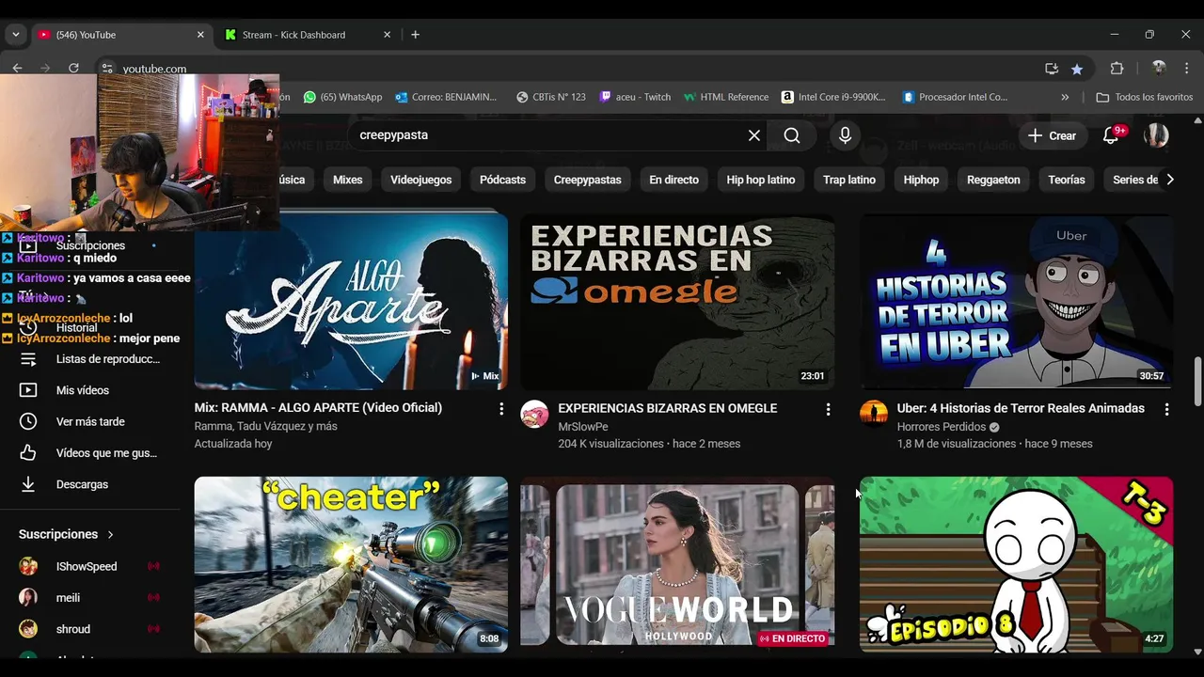Screen dimensions: 1204x677
Task: Open the aceu - Twitch bookmark
Action: coord(635,97)
